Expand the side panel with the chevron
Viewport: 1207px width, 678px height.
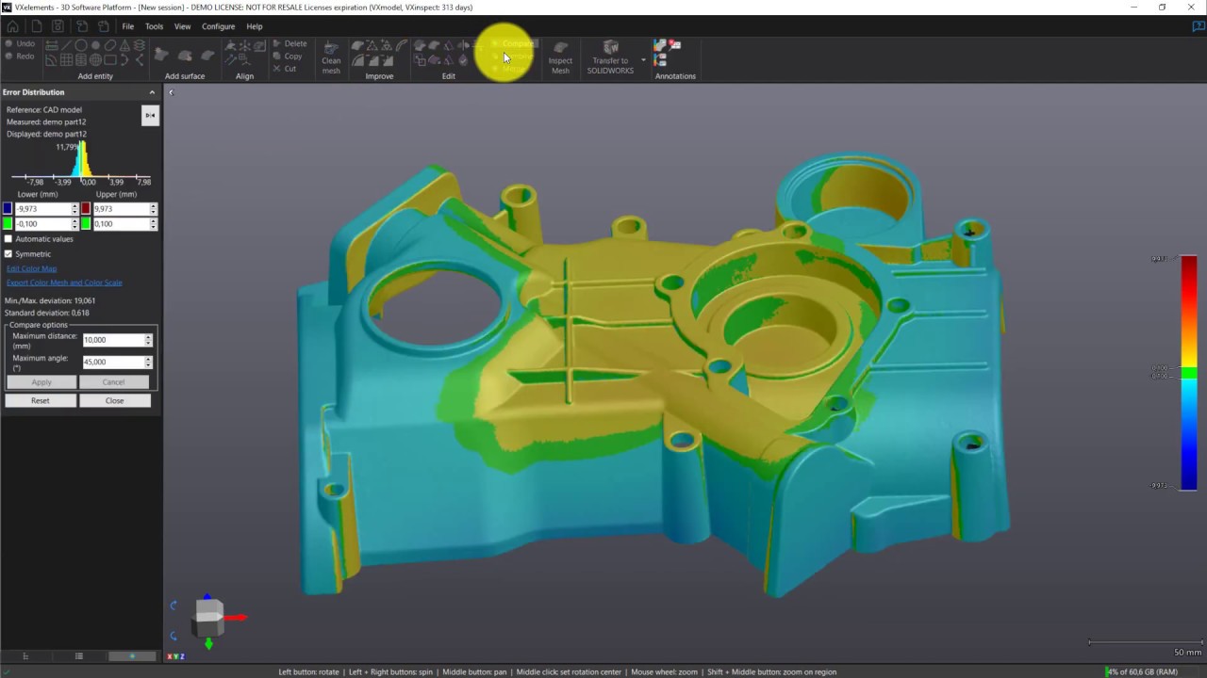point(171,92)
